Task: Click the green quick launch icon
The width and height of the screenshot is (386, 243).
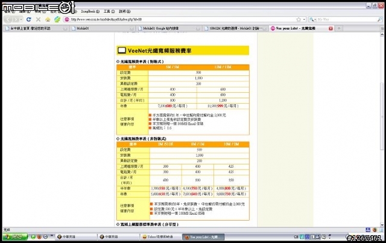Action: coord(33,237)
